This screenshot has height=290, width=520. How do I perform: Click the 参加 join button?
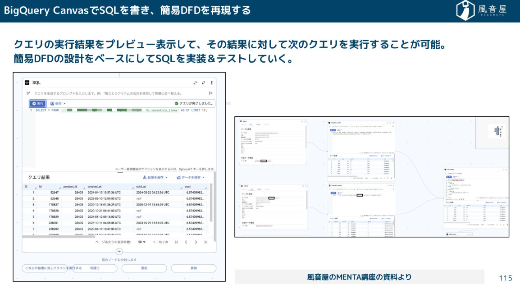tap(193, 268)
